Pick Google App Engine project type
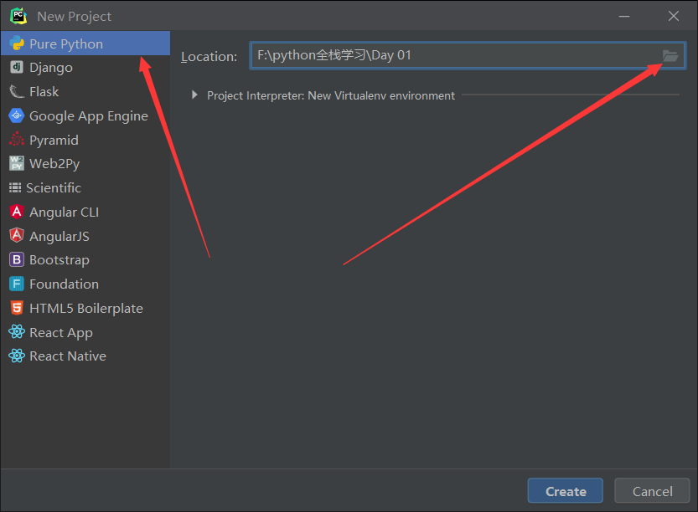This screenshot has height=512, width=698. (x=85, y=115)
